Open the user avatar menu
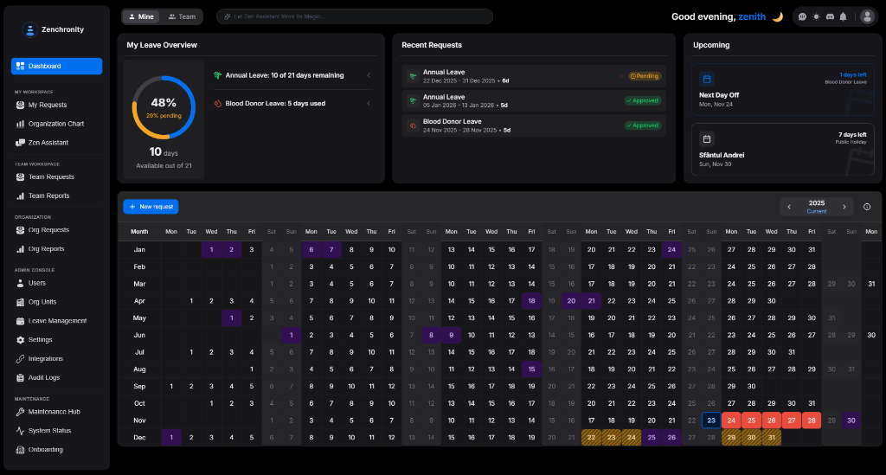Viewport: 886px width, 475px height. 867,17
